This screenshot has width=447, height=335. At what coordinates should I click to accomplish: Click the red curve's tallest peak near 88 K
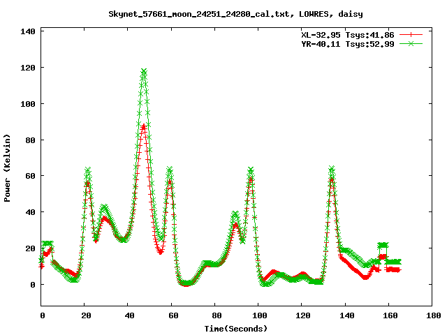point(143,126)
